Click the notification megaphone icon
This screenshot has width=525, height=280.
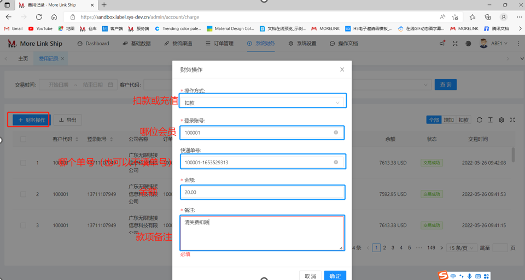442,44
